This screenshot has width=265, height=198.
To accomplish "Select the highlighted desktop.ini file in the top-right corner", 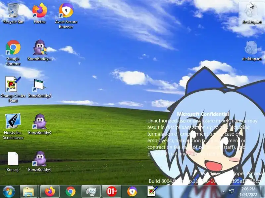I will click(252, 13).
